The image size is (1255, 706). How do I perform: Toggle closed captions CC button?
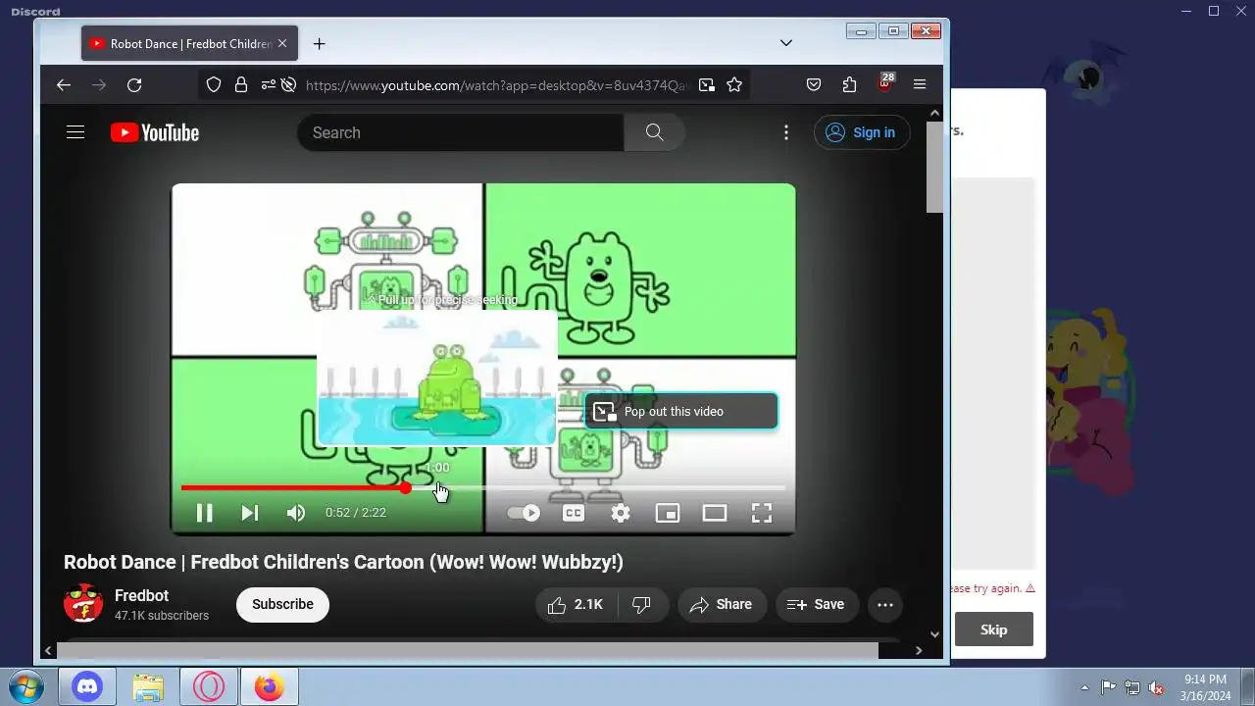tap(574, 513)
